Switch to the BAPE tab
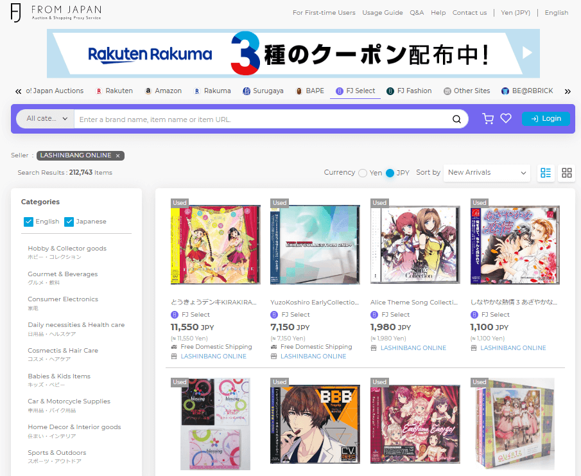Screen dimensions: 581x476 click(310, 91)
